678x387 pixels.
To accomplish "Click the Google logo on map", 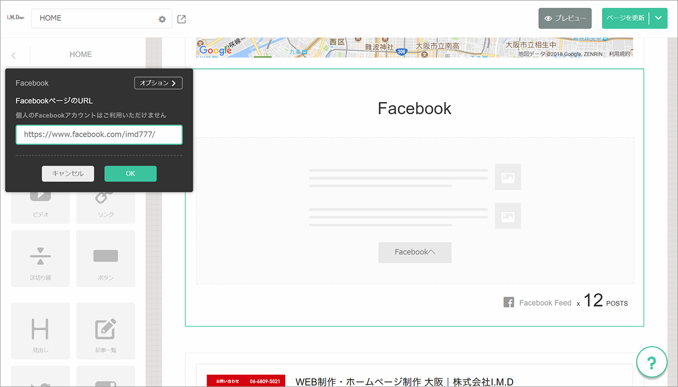I will point(215,50).
